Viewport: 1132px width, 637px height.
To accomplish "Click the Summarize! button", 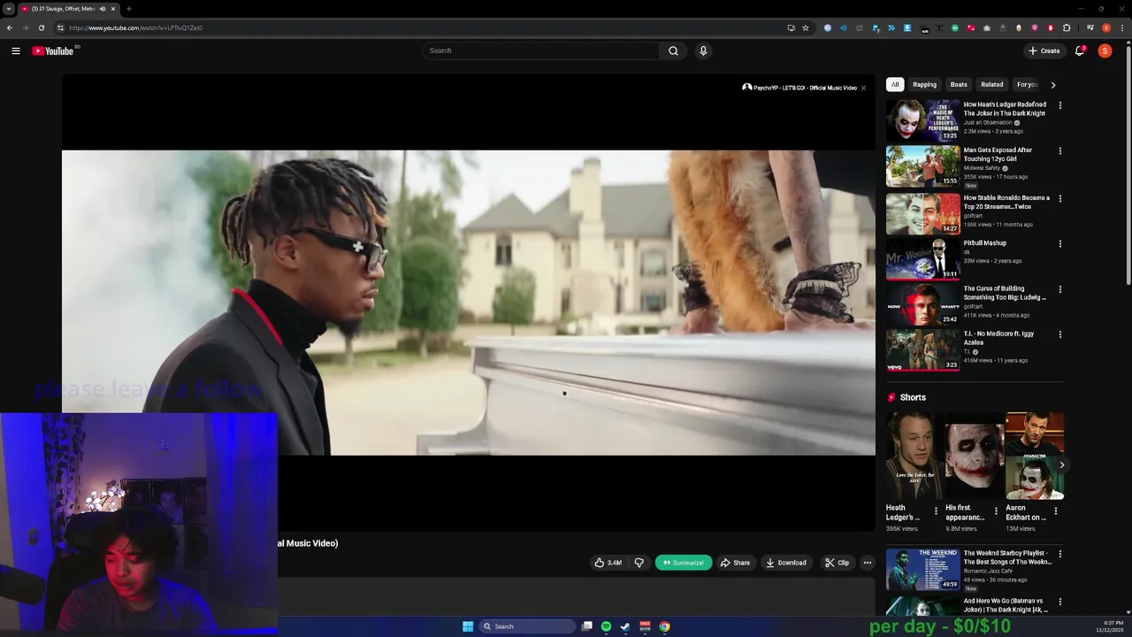I will tap(684, 563).
